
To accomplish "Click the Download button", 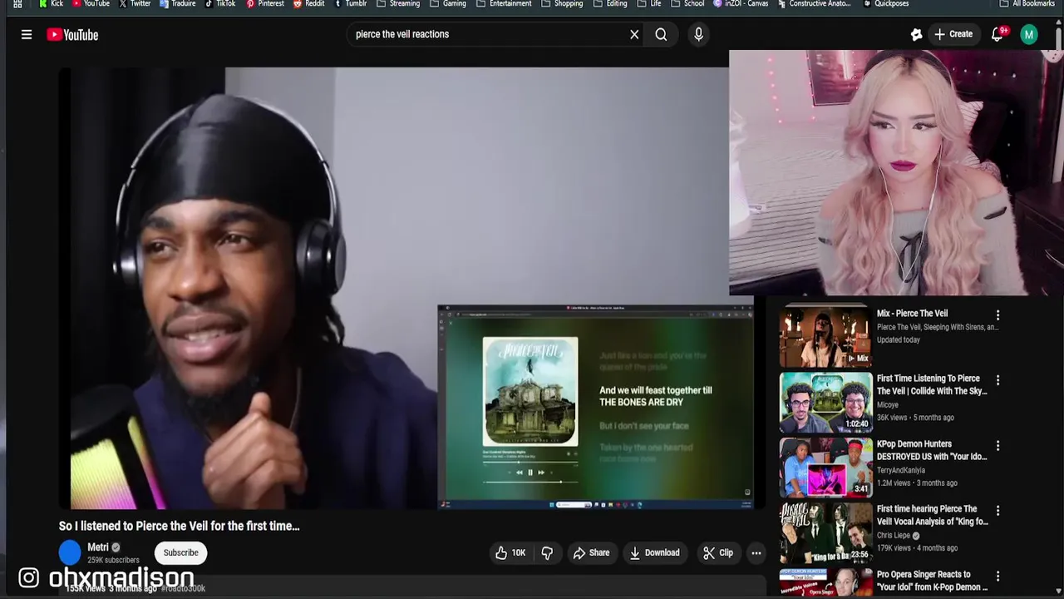I will [x=654, y=552].
